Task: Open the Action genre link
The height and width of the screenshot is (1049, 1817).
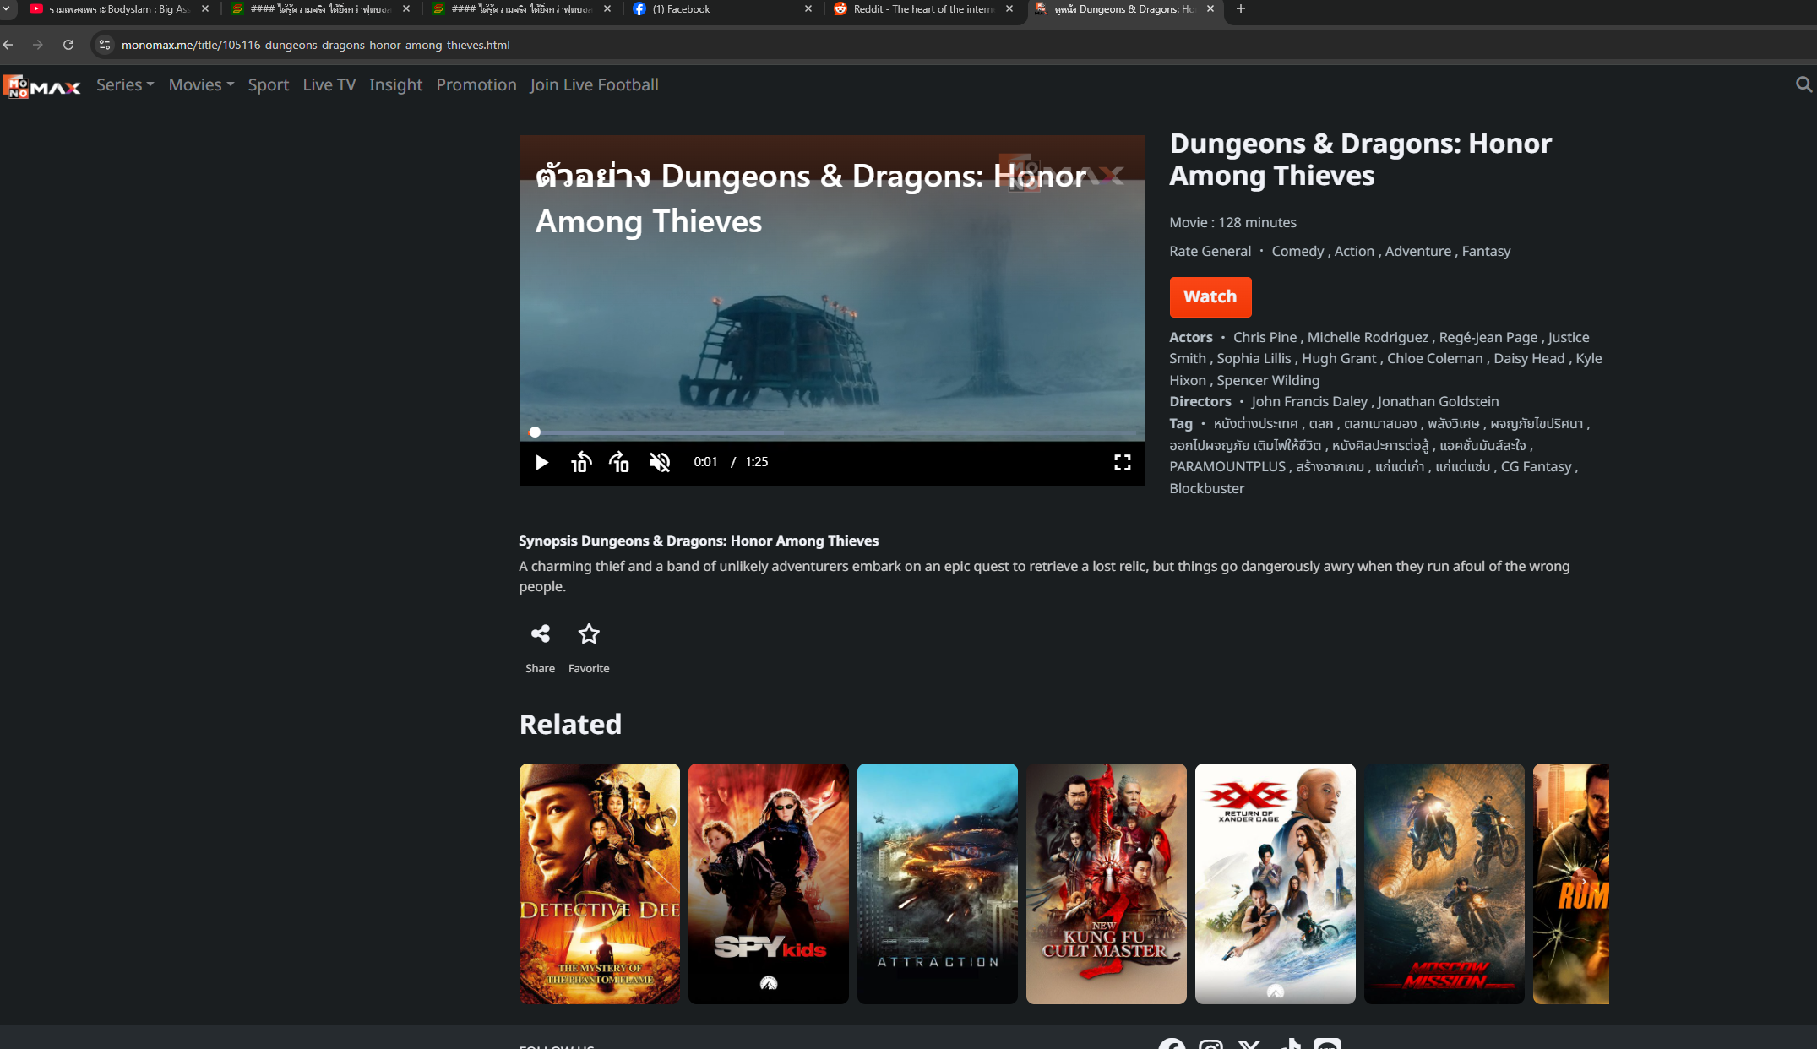Action: point(1354,251)
